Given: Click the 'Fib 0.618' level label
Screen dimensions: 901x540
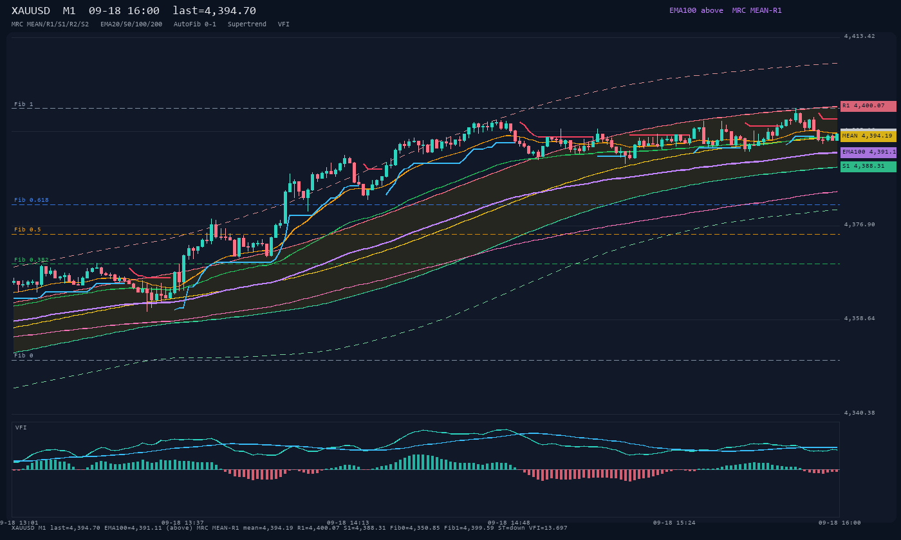Looking at the screenshot, I should click(32, 200).
